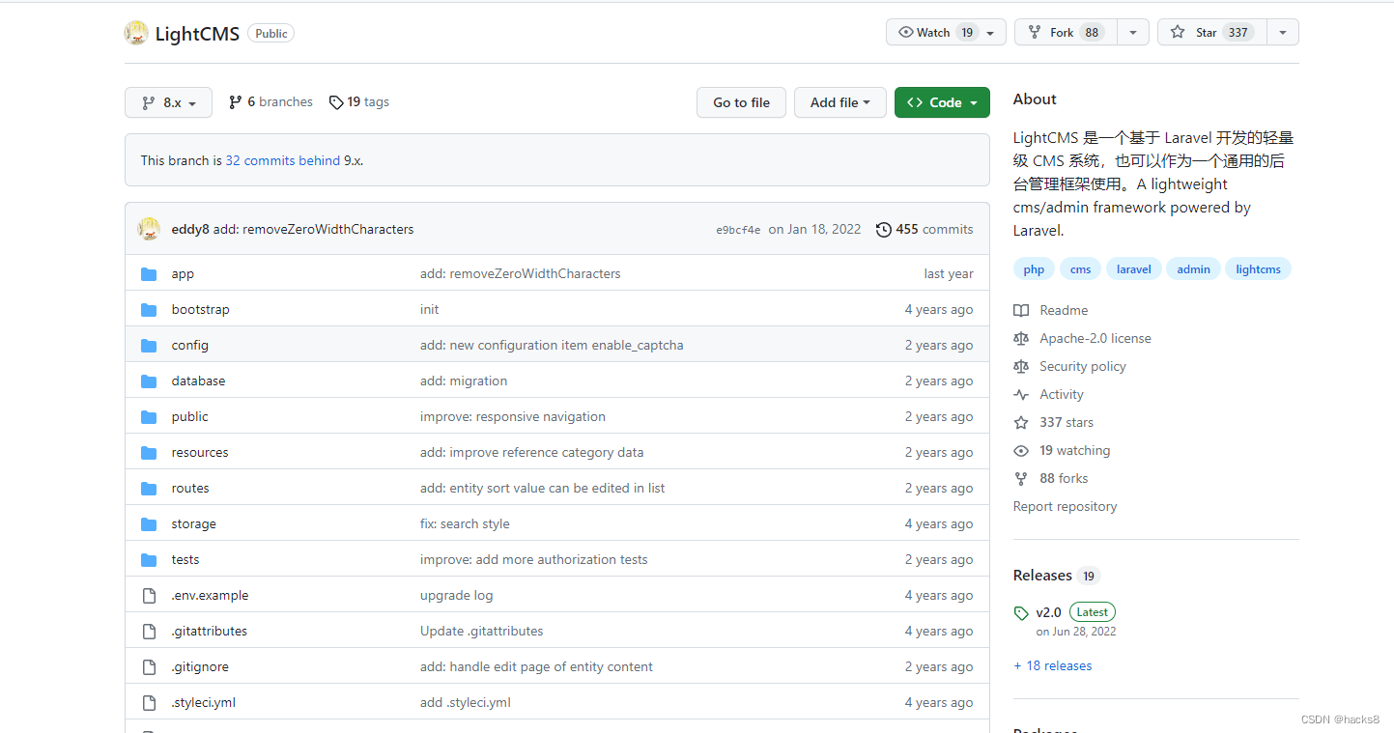Open the eddy8 author link
Viewport: 1394px width, 733px height.
(x=190, y=229)
